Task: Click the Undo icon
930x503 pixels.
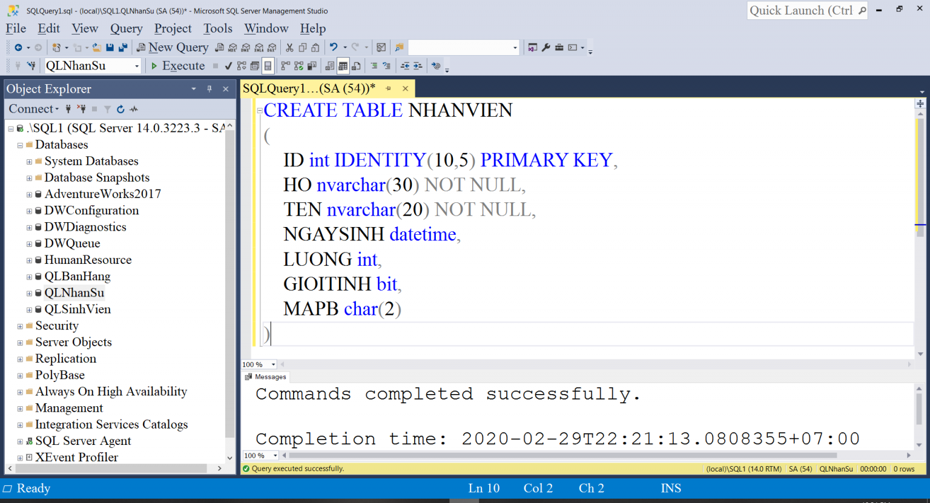Action: pos(334,47)
